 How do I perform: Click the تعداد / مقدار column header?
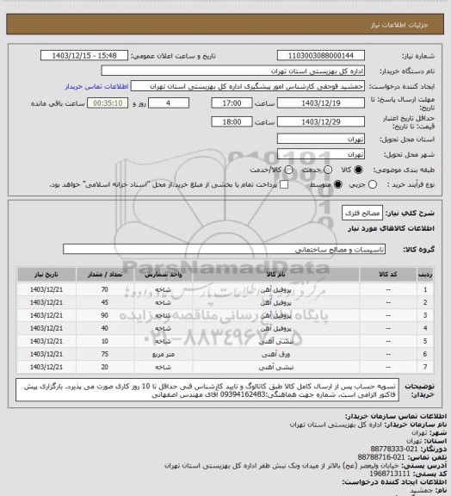click(x=105, y=274)
